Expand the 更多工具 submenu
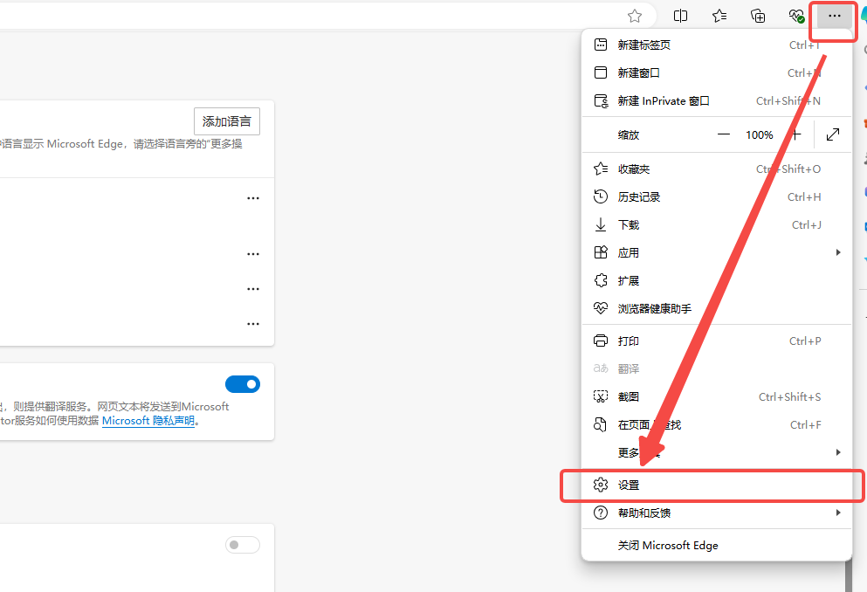This screenshot has width=867, height=592. [717, 452]
